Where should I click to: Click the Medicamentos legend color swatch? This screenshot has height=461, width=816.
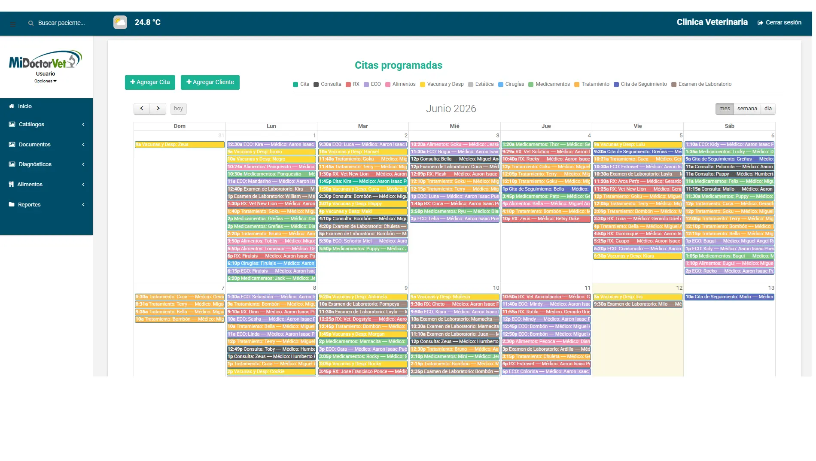point(531,85)
